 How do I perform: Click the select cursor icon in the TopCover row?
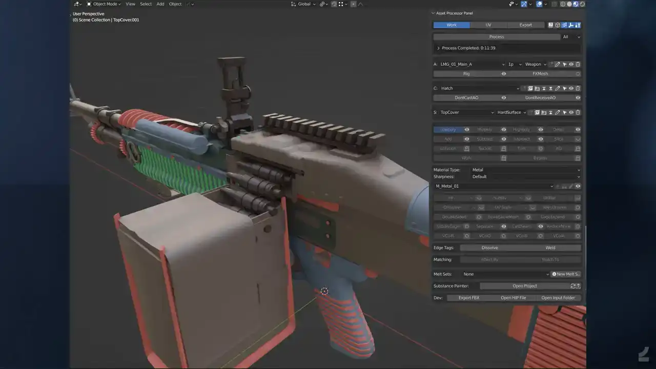[x=564, y=113]
